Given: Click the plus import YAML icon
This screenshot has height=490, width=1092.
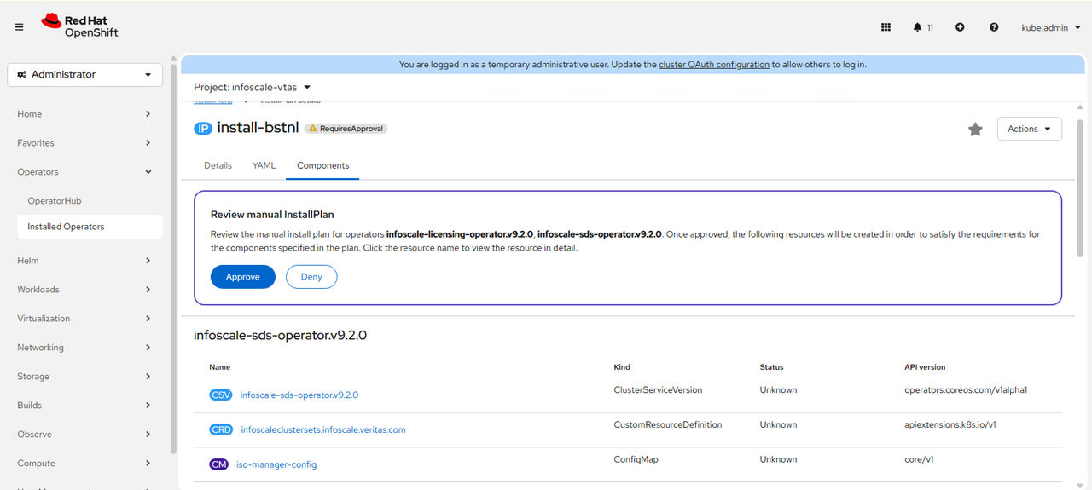Looking at the screenshot, I should pos(960,27).
